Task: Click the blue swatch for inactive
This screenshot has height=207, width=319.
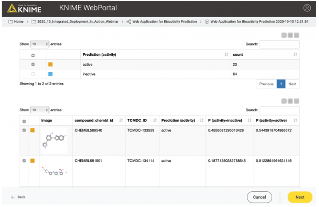Action: click(x=50, y=74)
